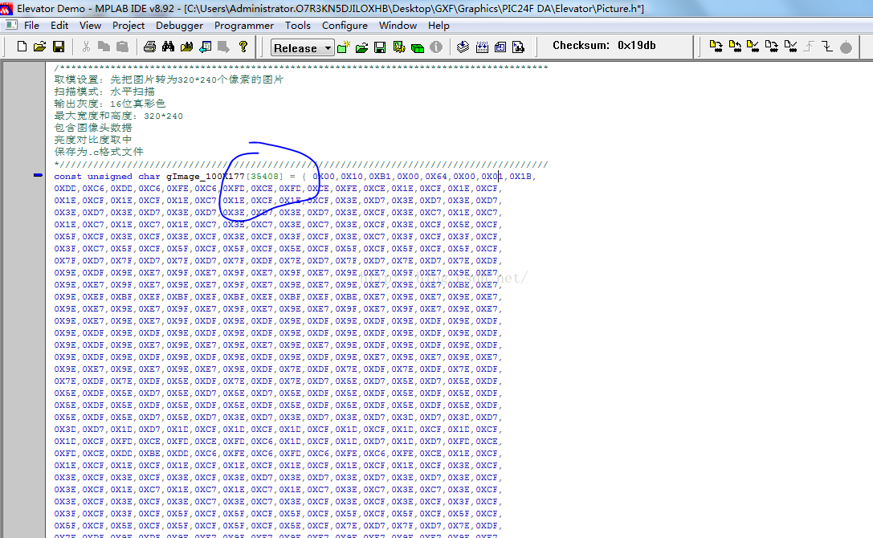Viewport: 873px width, 538px height.
Task: Click the last icon before the Checksum label
Action: tap(518, 47)
